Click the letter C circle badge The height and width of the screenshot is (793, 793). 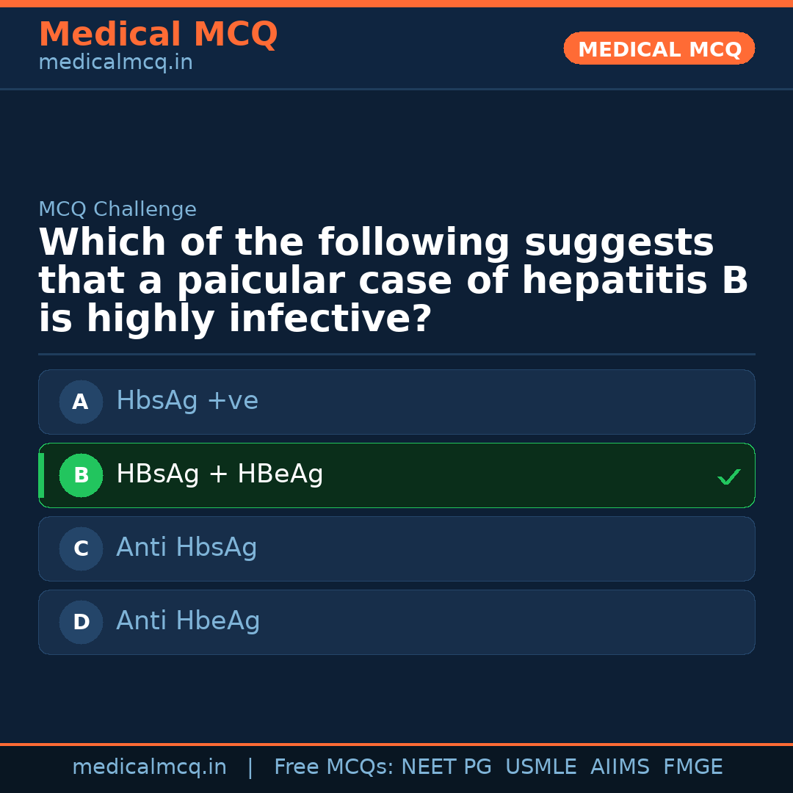point(81,548)
